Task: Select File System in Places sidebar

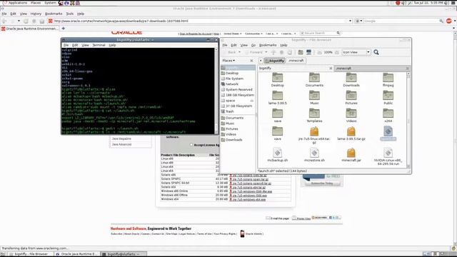Action: click(x=234, y=79)
